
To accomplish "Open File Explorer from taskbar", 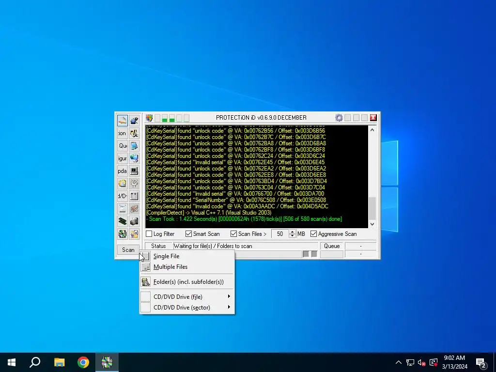I will point(59,362).
